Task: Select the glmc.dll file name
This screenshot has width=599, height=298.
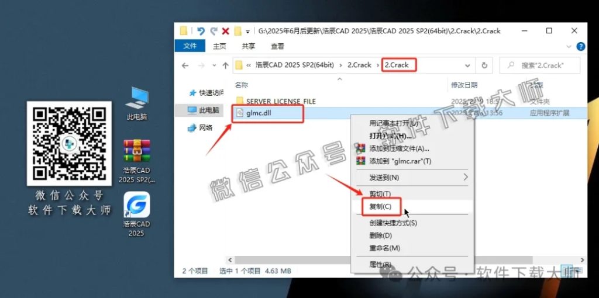Action: click(x=259, y=113)
